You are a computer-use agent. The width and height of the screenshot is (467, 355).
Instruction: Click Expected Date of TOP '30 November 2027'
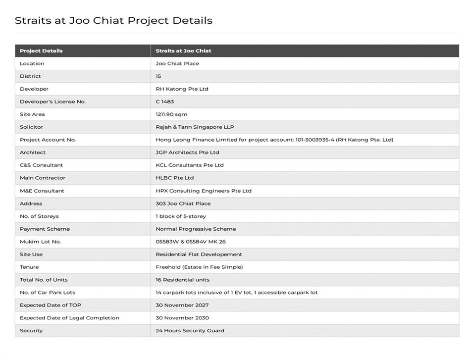[x=182, y=305]
